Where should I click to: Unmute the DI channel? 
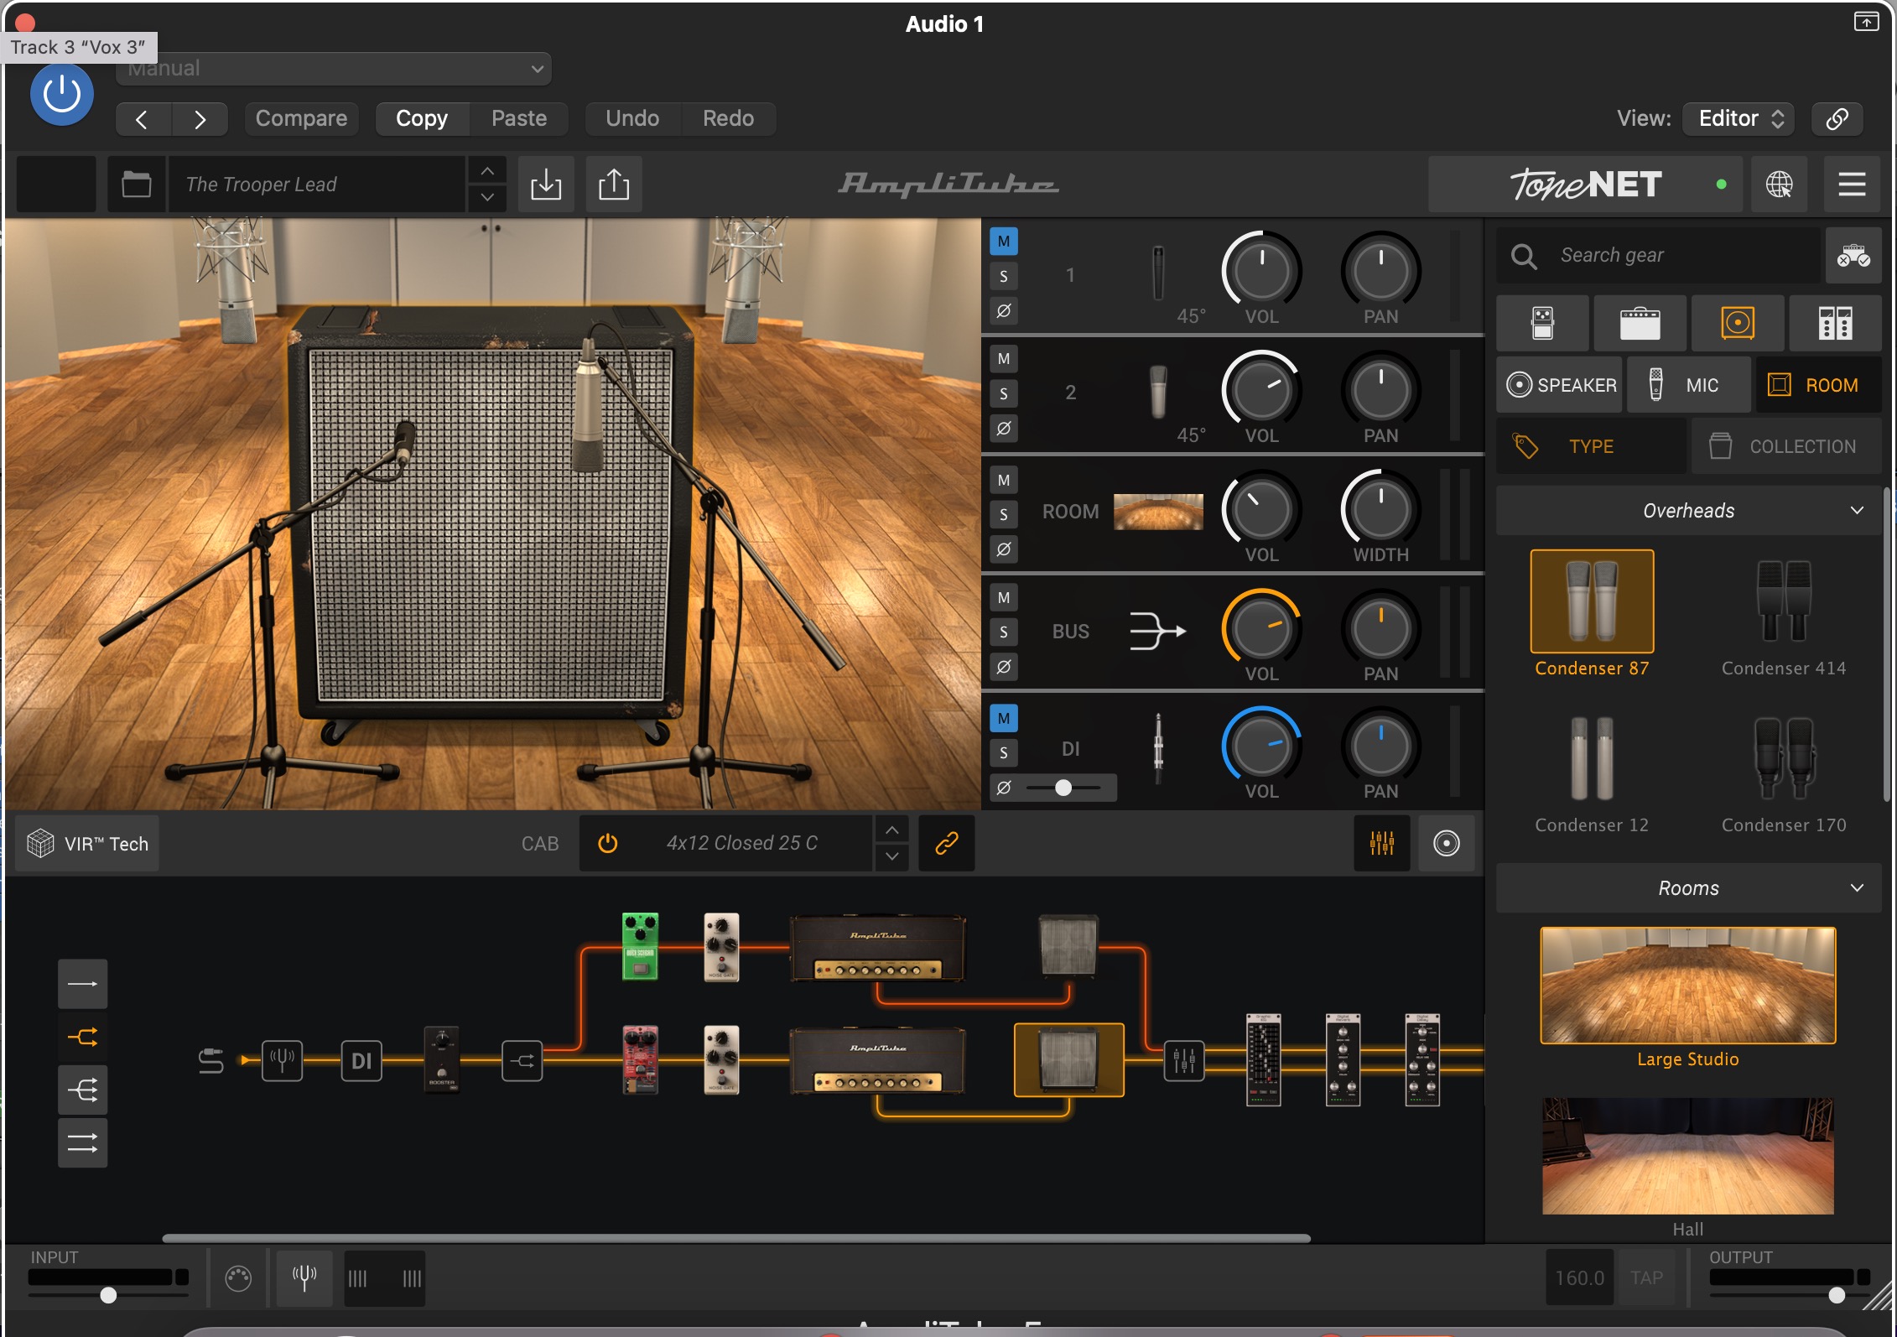point(1004,719)
